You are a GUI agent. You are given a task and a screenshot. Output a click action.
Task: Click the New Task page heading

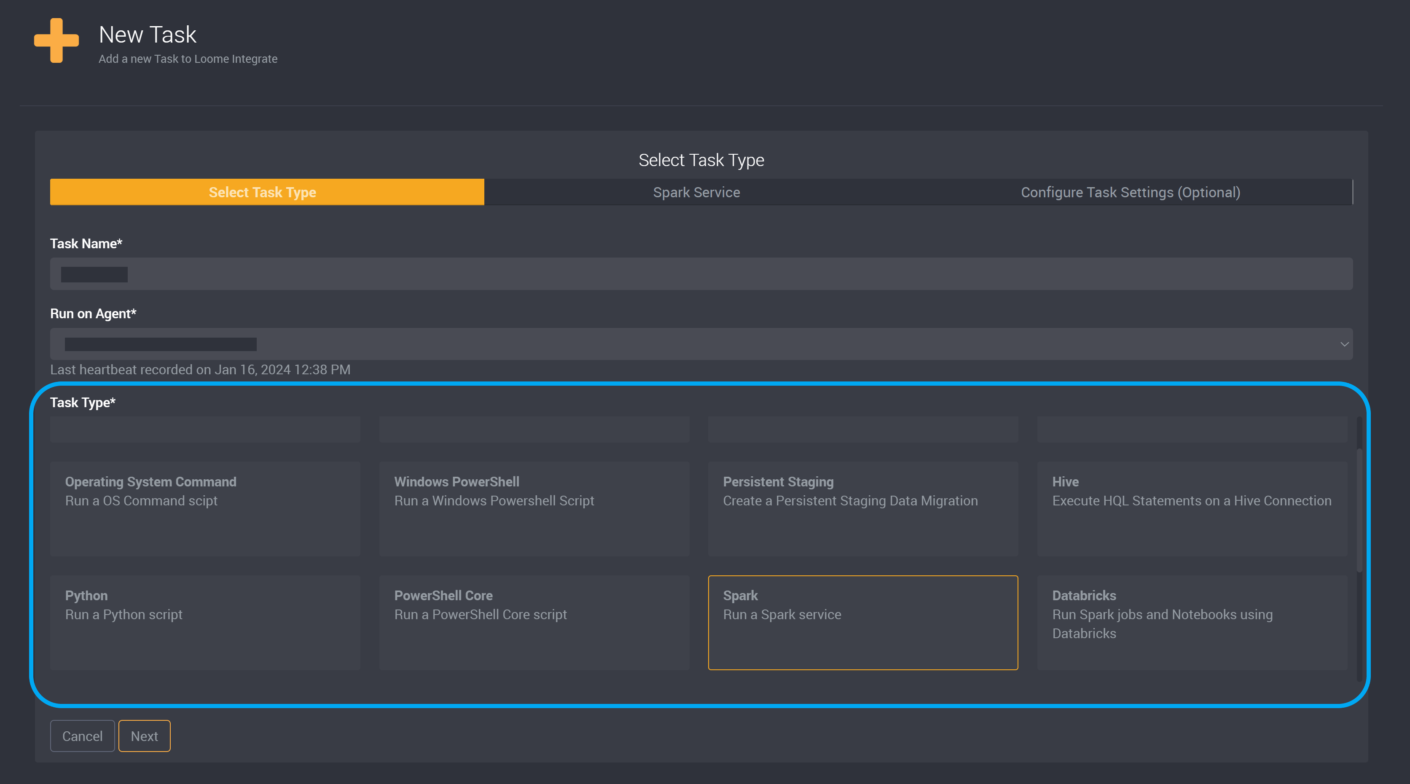coord(147,35)
